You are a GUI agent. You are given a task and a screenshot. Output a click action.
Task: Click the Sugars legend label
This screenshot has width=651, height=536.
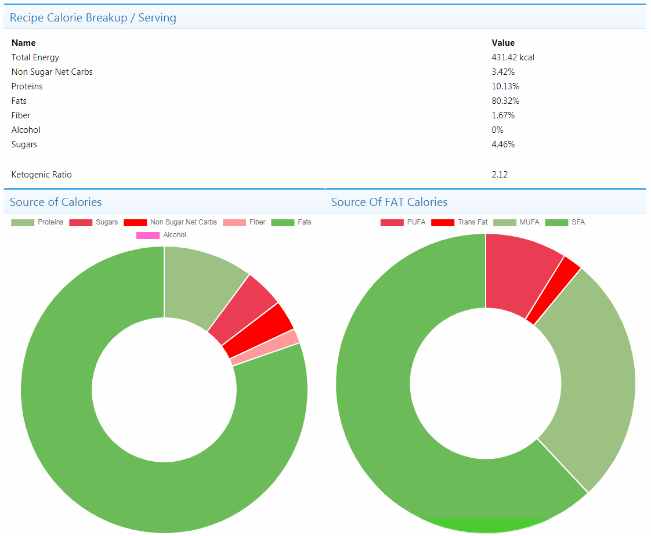coord(107,222)
